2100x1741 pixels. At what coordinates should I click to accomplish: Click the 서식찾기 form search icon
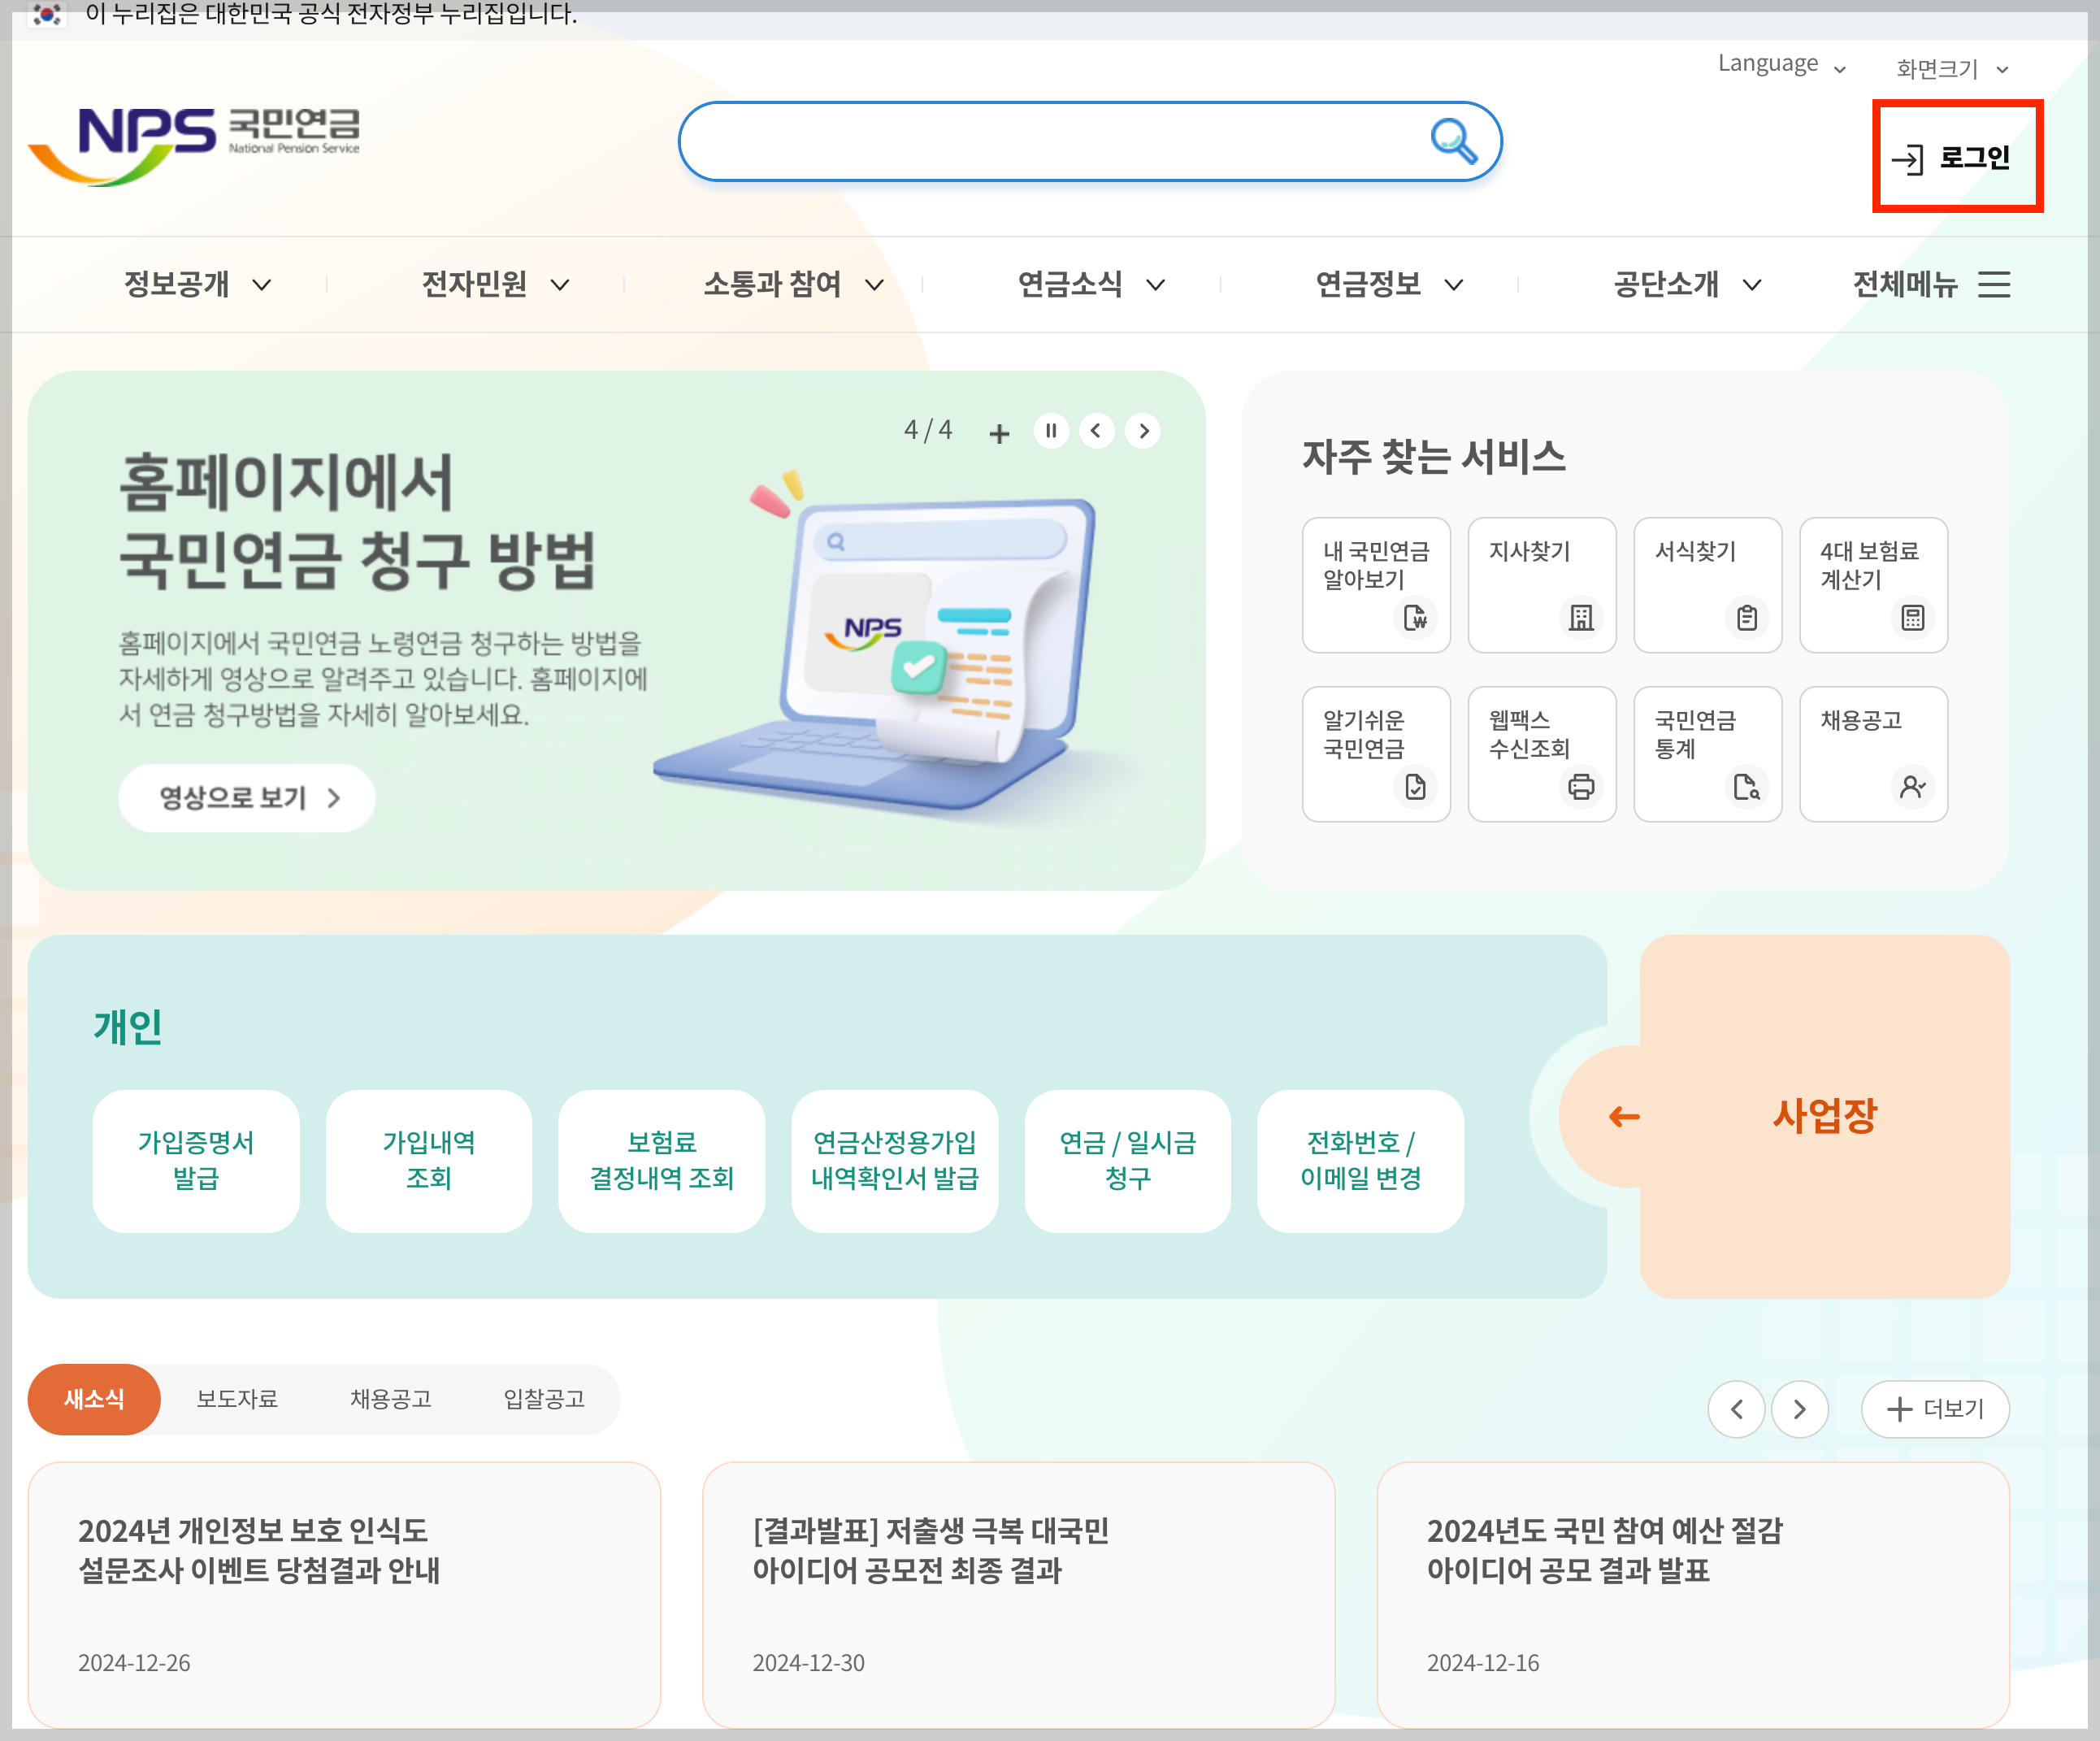point(1707,585)
